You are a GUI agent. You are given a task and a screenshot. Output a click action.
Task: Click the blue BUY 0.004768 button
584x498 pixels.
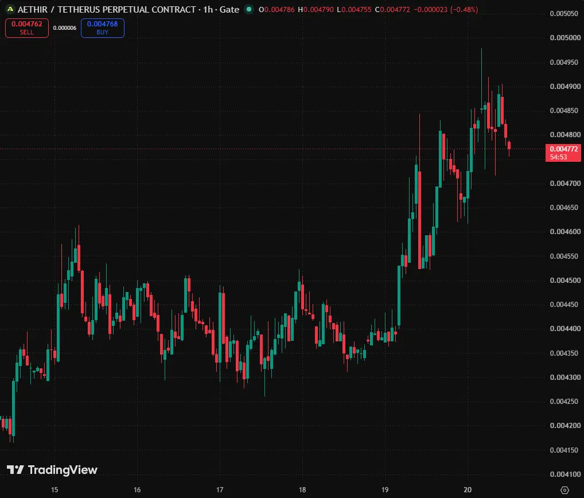[x=103, y=28]
